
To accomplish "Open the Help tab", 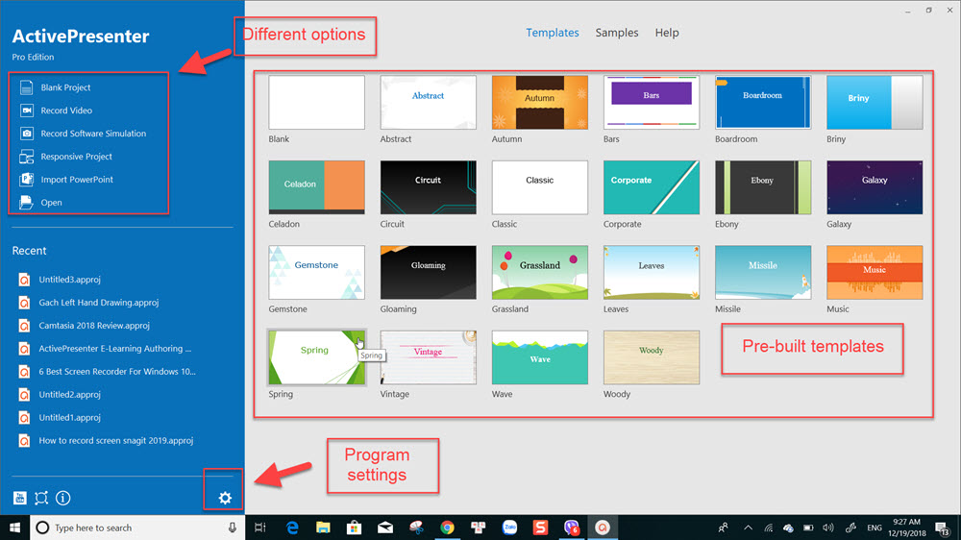I will (x=667, y=33).
